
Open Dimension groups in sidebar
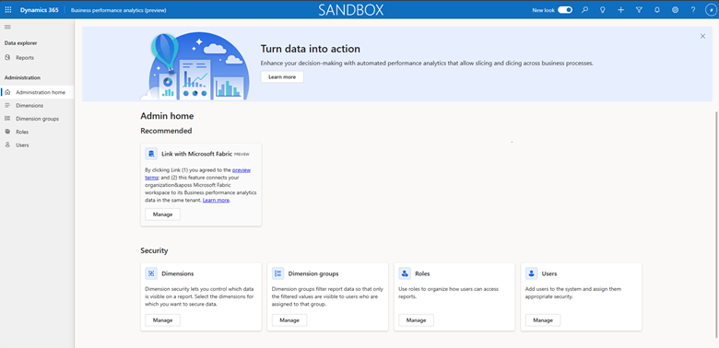[x=37, y=119]
